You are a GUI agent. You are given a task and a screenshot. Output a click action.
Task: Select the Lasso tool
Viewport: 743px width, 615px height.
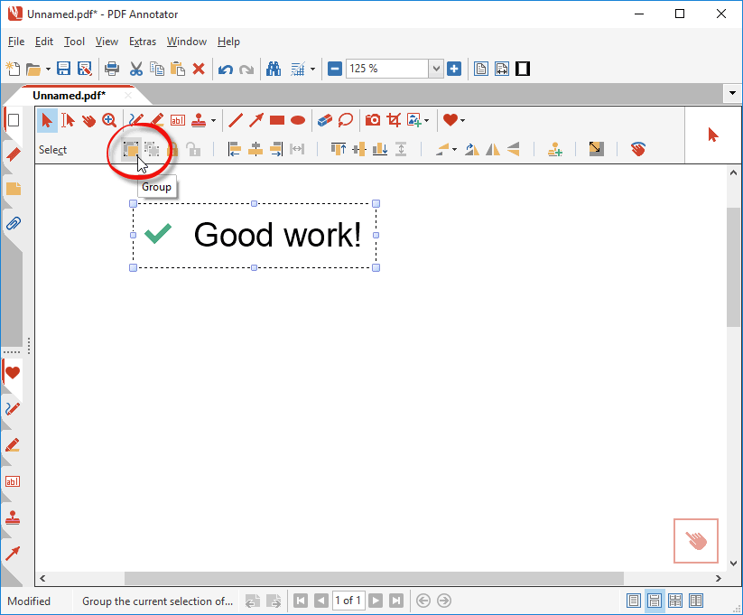coord(345,120)
